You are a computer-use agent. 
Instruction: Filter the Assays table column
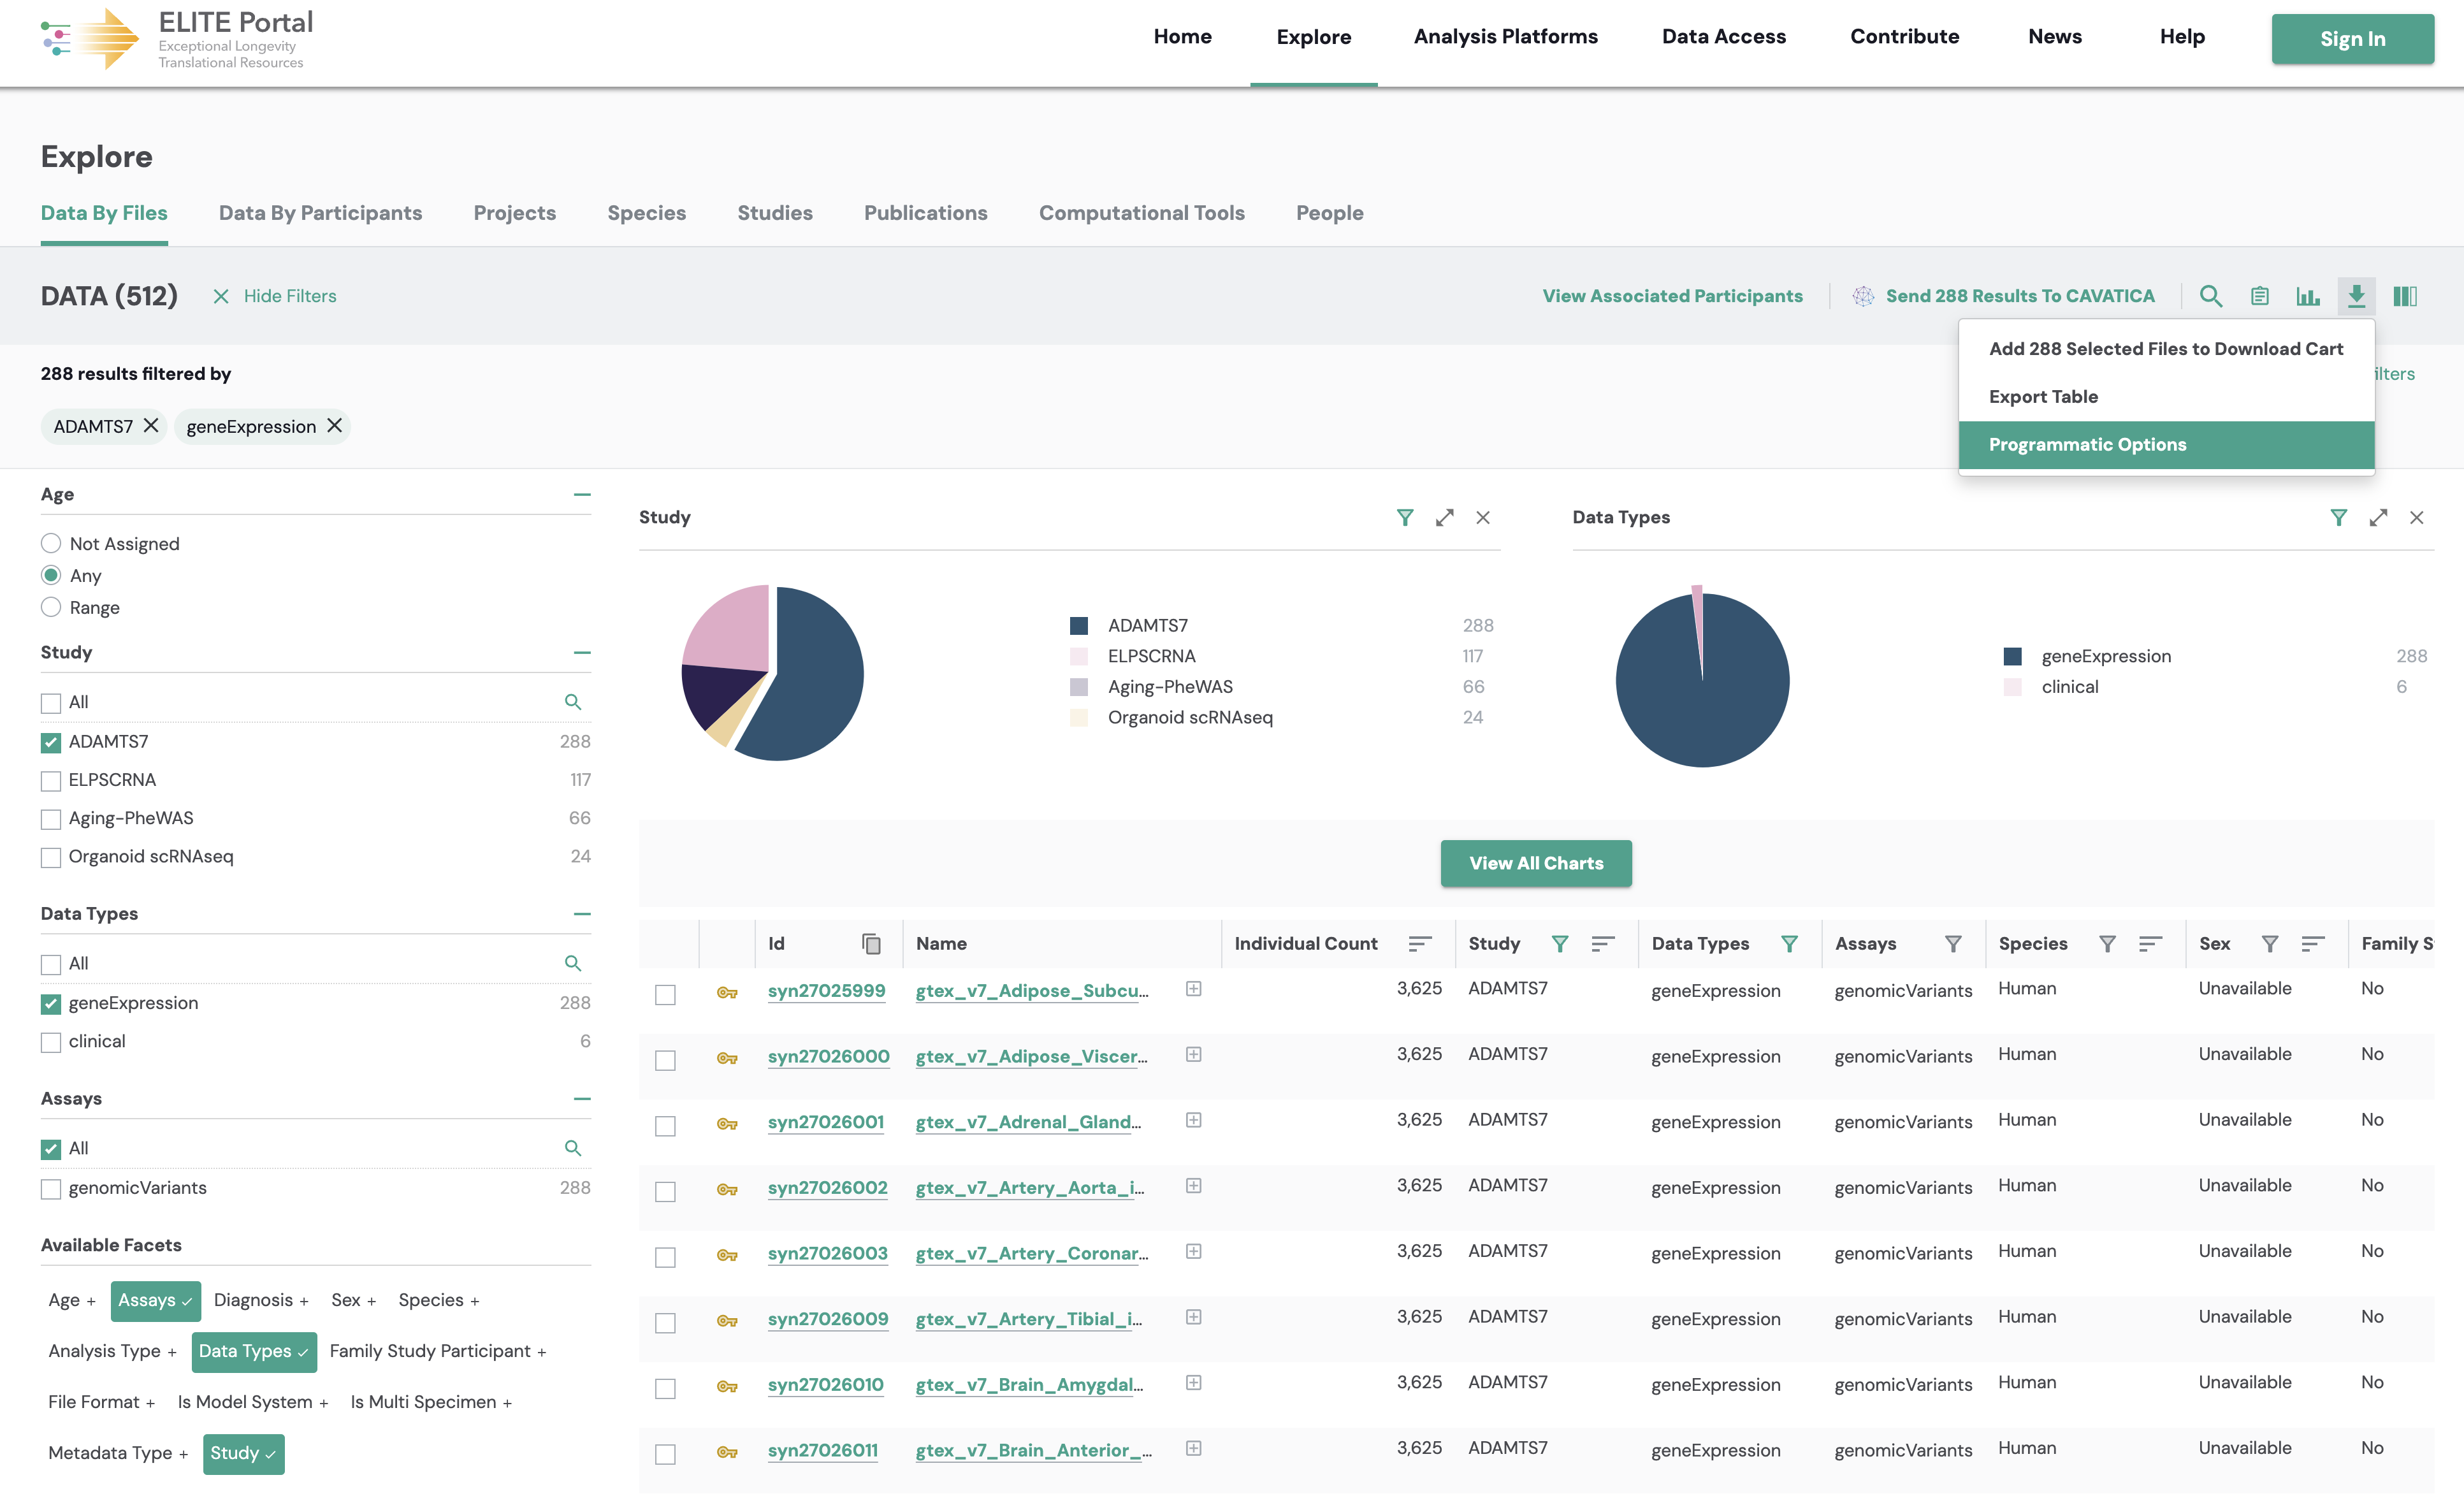tap(1953, 943)
